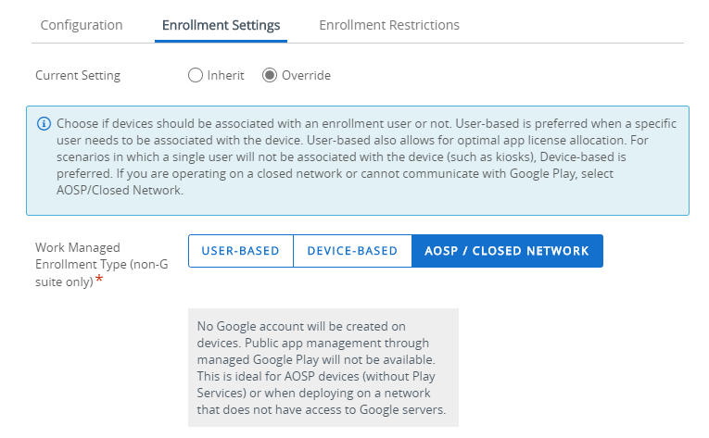The image size is (709, 438).
Task: Click the Override label text
Action: click(306, 75)
